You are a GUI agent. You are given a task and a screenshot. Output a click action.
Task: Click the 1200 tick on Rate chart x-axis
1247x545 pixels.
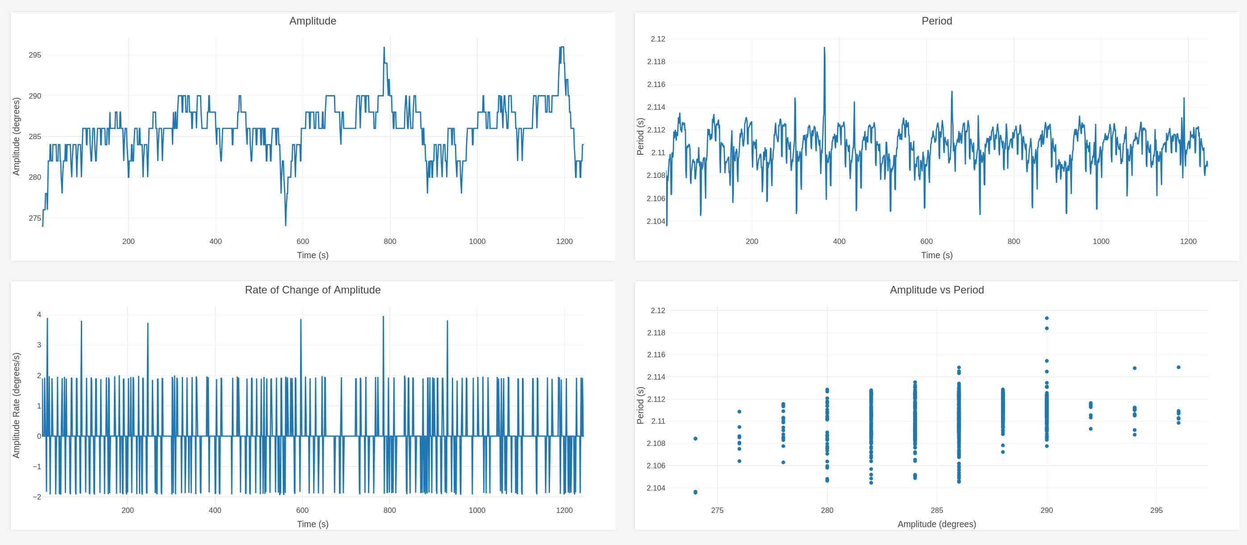tap(564, 510)
